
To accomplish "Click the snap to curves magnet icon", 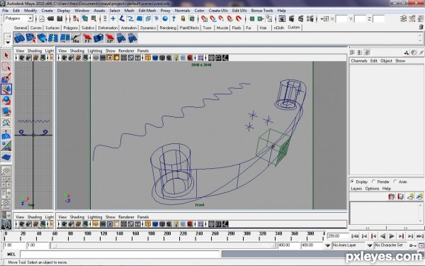I will 212,18.
